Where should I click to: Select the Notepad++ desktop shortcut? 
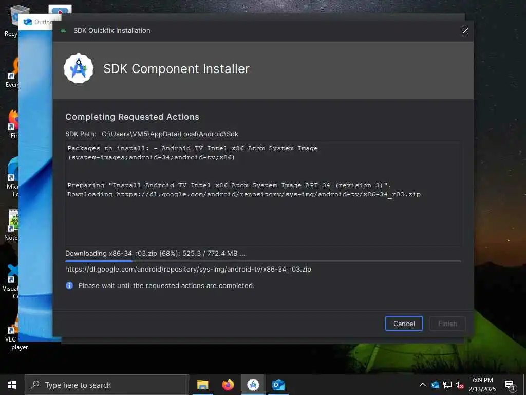tap(10, 225)
